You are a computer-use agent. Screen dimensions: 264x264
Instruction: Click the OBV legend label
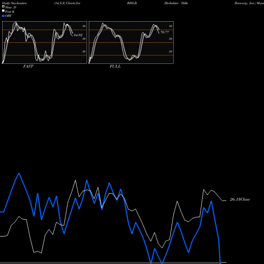[8, 16]
